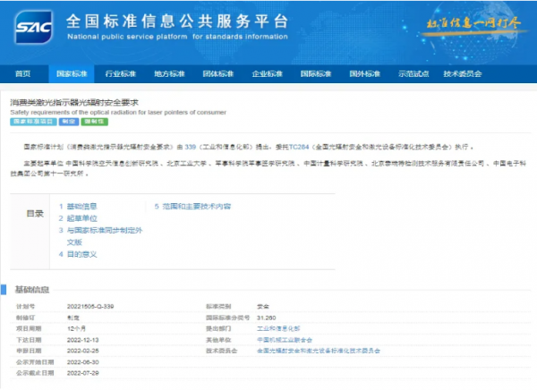Click 中国机械工业联合会 link
Image resolution: width=537 pixels, height=390 pixels.
[x=283, y=340]
